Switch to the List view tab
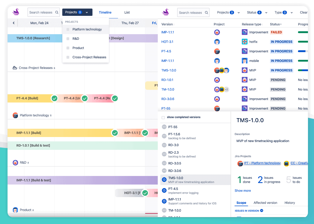 (x=127, y=12)
